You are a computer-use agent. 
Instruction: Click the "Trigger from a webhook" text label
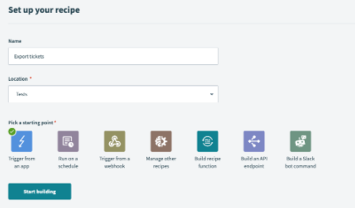coord(114,162)
